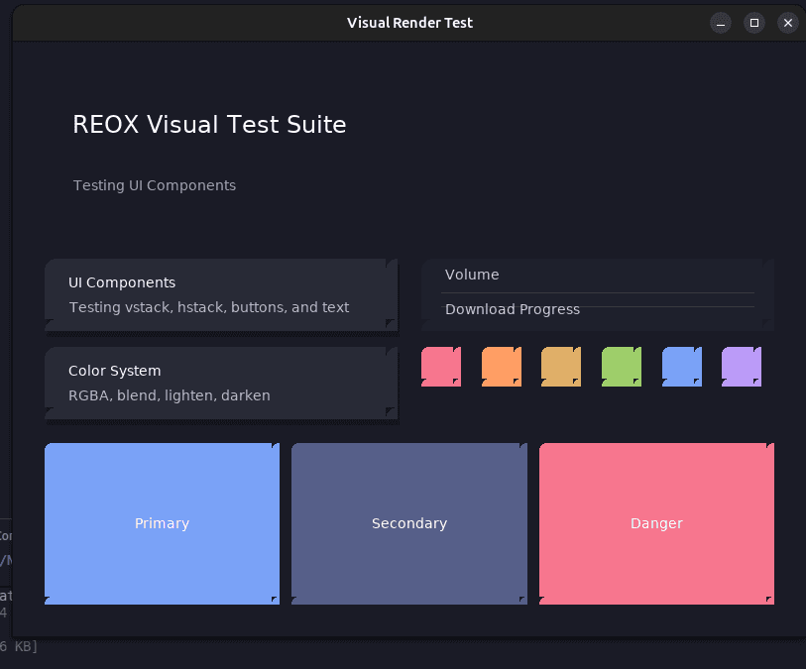Click the Volume label

472,275
